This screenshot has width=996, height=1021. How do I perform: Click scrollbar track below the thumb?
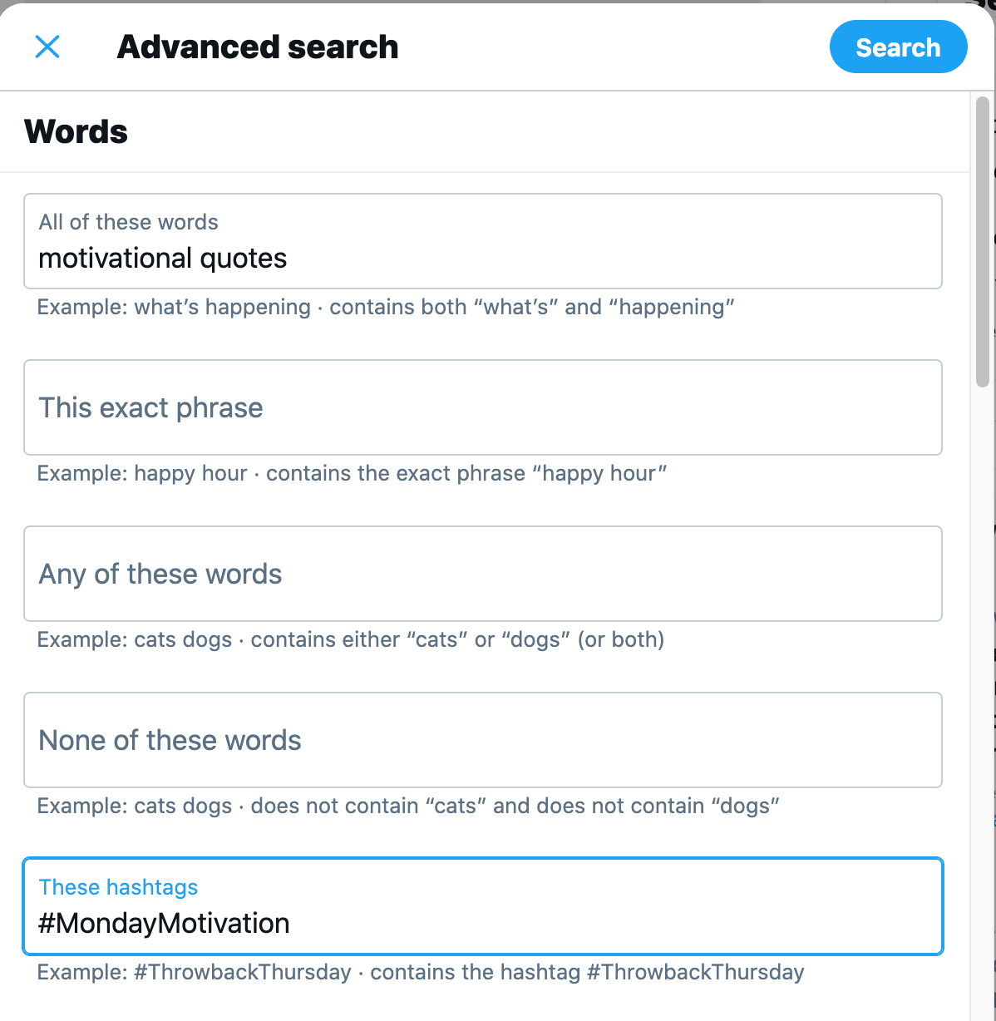coord(983,665)
